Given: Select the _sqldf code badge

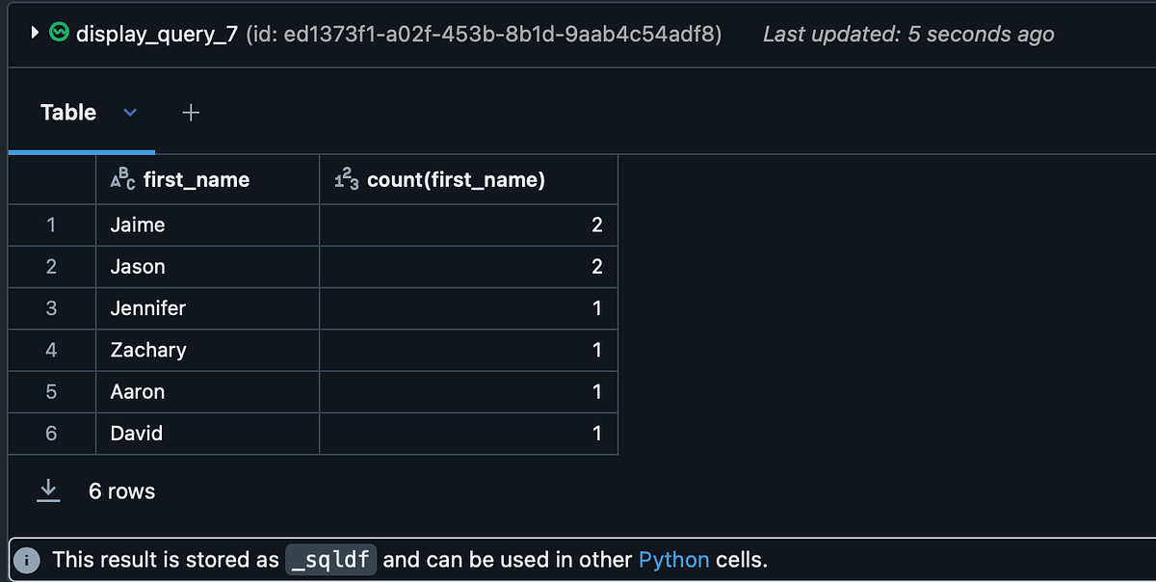Looking at the screenshot, I should coord(330,559).
